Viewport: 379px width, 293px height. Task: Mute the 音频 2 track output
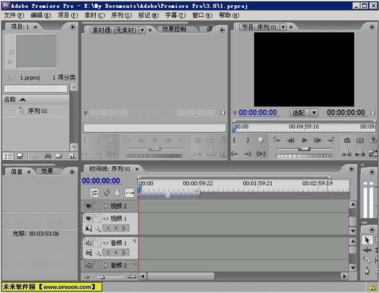89,266
